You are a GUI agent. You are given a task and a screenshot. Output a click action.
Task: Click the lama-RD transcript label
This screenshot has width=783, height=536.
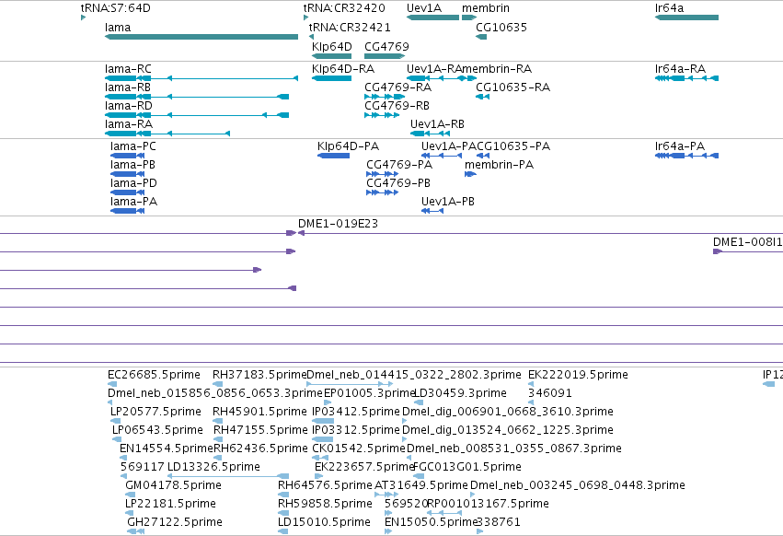point(128,106)
